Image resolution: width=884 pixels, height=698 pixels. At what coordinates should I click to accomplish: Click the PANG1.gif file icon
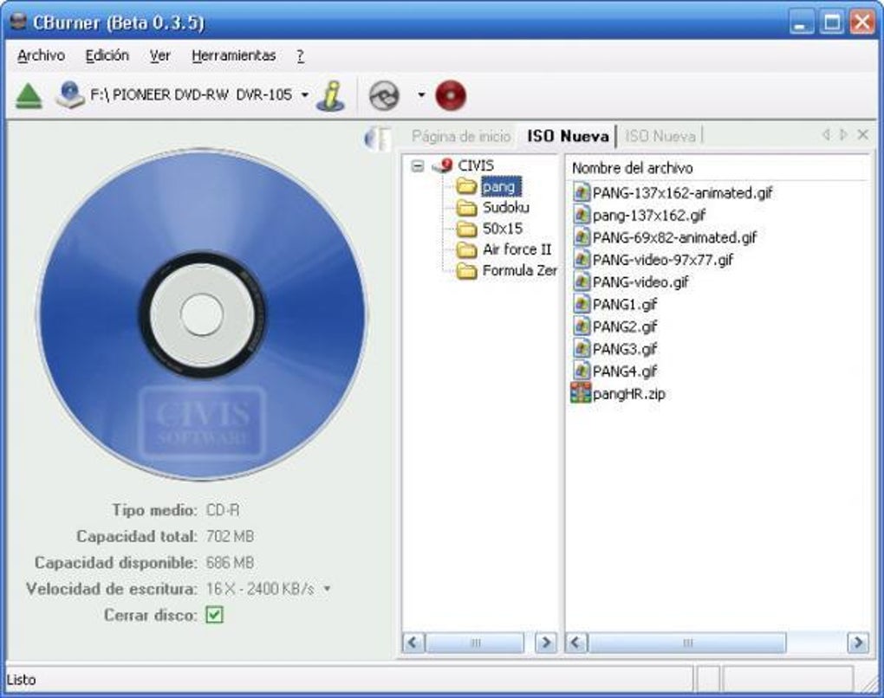point(582,304)
